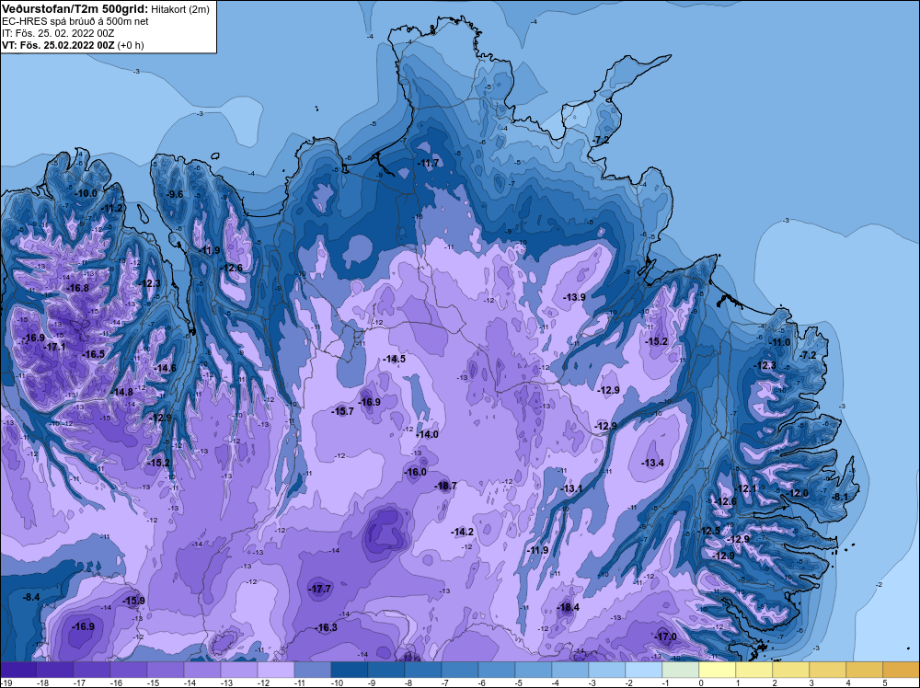
Task: Click the dark blue legend swatch between -10 and -9
Action: 349,670
